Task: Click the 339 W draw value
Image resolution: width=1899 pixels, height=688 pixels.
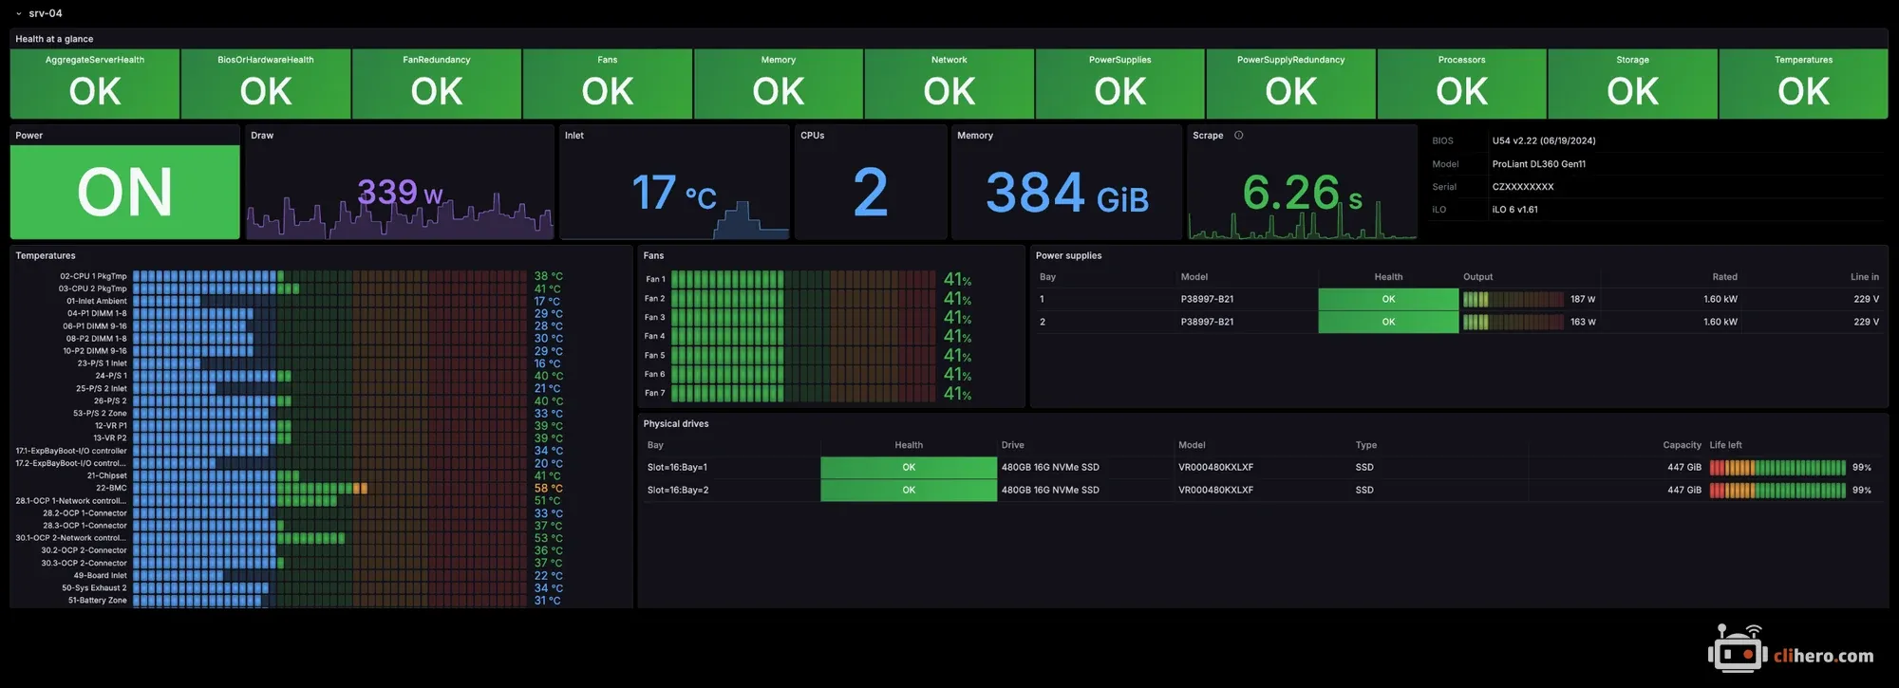Action: 400,193
